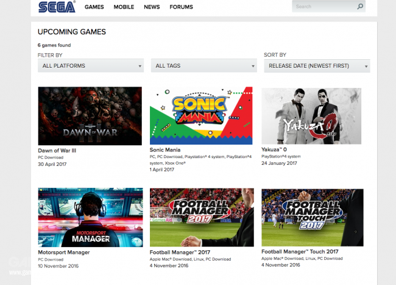Click the SEGA logo
Image resolution: width=396 pixels, height=285 pixels.
point(57,7)
